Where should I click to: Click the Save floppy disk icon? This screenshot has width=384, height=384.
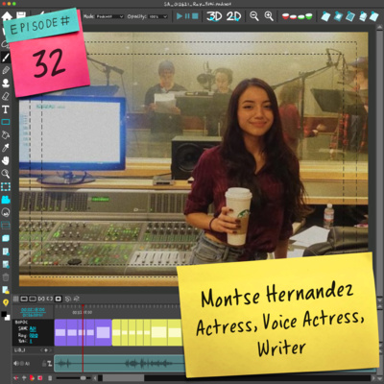(x=21, y=15)
